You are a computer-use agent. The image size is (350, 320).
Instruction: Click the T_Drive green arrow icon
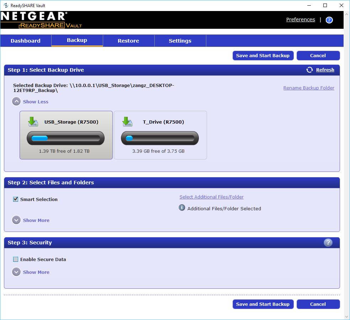(127, 122)
